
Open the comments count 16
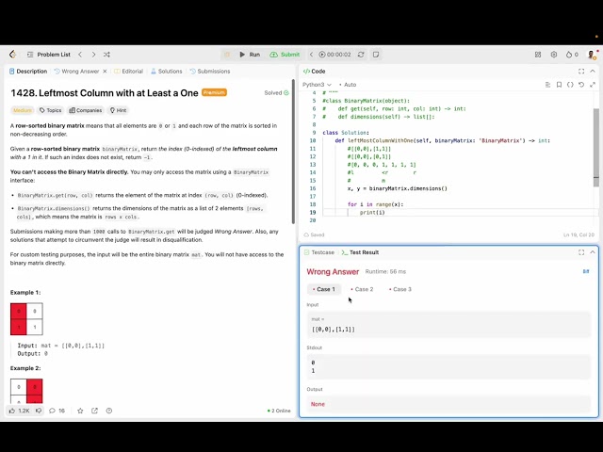tap(57, 411)
